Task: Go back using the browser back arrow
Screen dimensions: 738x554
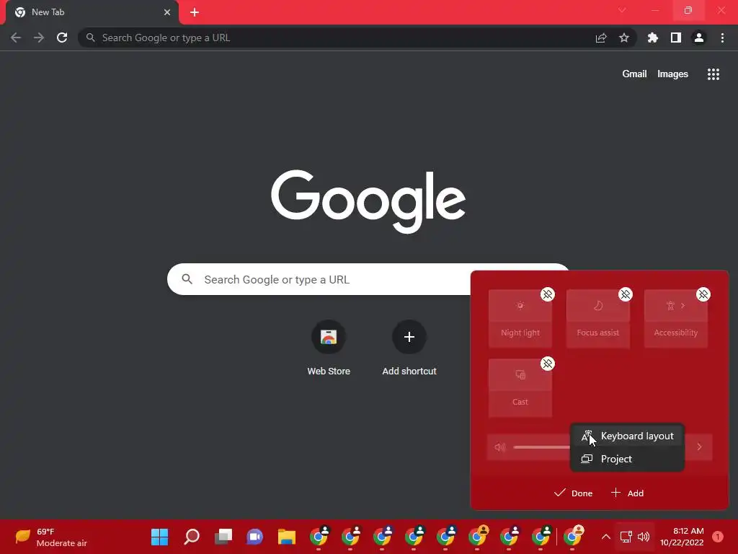Action: (16, 38)
